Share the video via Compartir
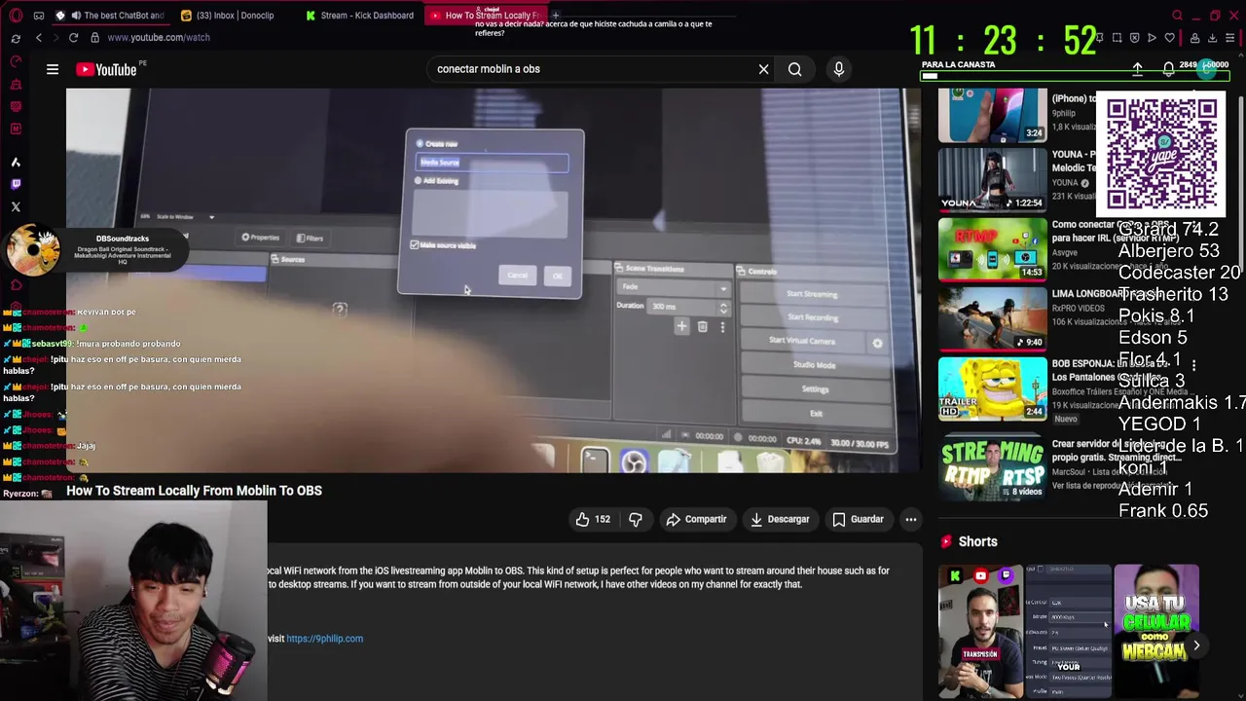 pos(696,519)
